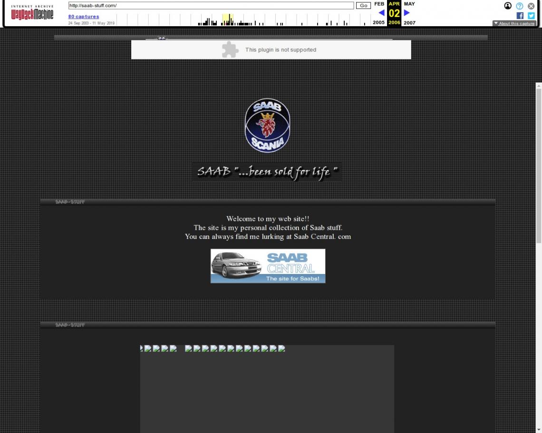
Task: Go to next capture with right arrow
Action: pos(407,13)
